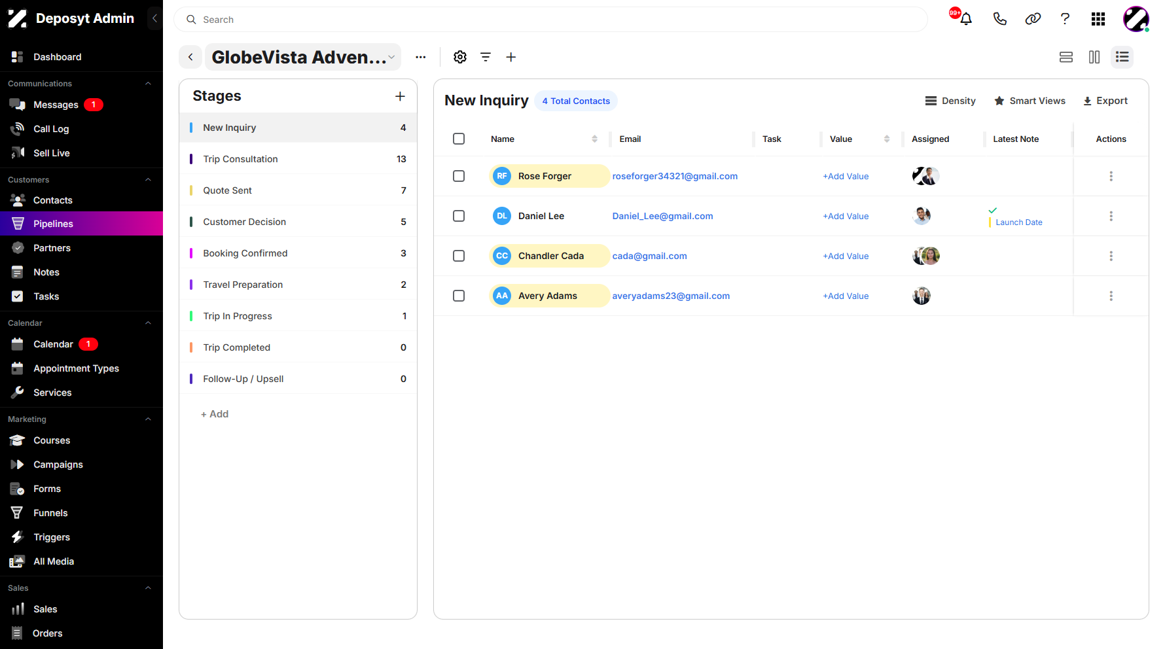The height and width of the screenshot is (649, 1165).
Task: Add new item with toolbar plus
Action: click(x=511, y=57)
